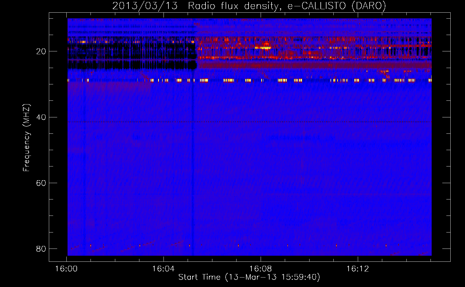The width and height of the screenshot is (465, 287).
Task: Click the bright yellow burst near 16:08 at 19 MHz
Action: point(263,47)
